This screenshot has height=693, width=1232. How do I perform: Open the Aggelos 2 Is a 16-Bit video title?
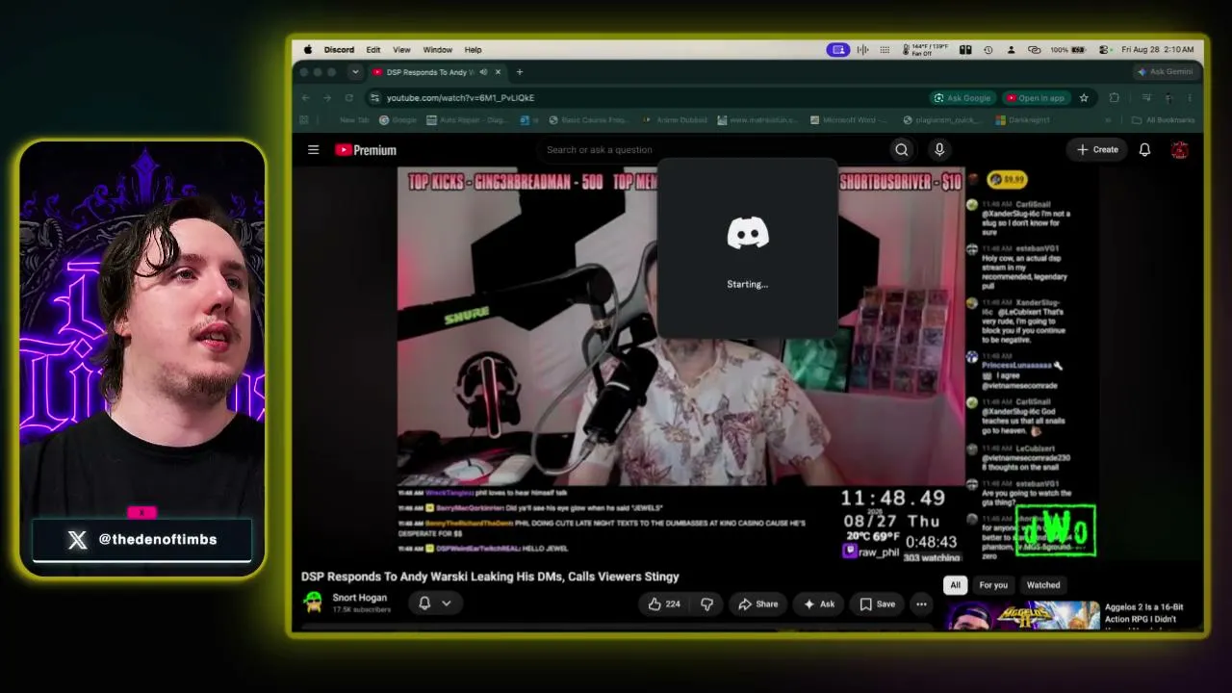point(1144,614)
